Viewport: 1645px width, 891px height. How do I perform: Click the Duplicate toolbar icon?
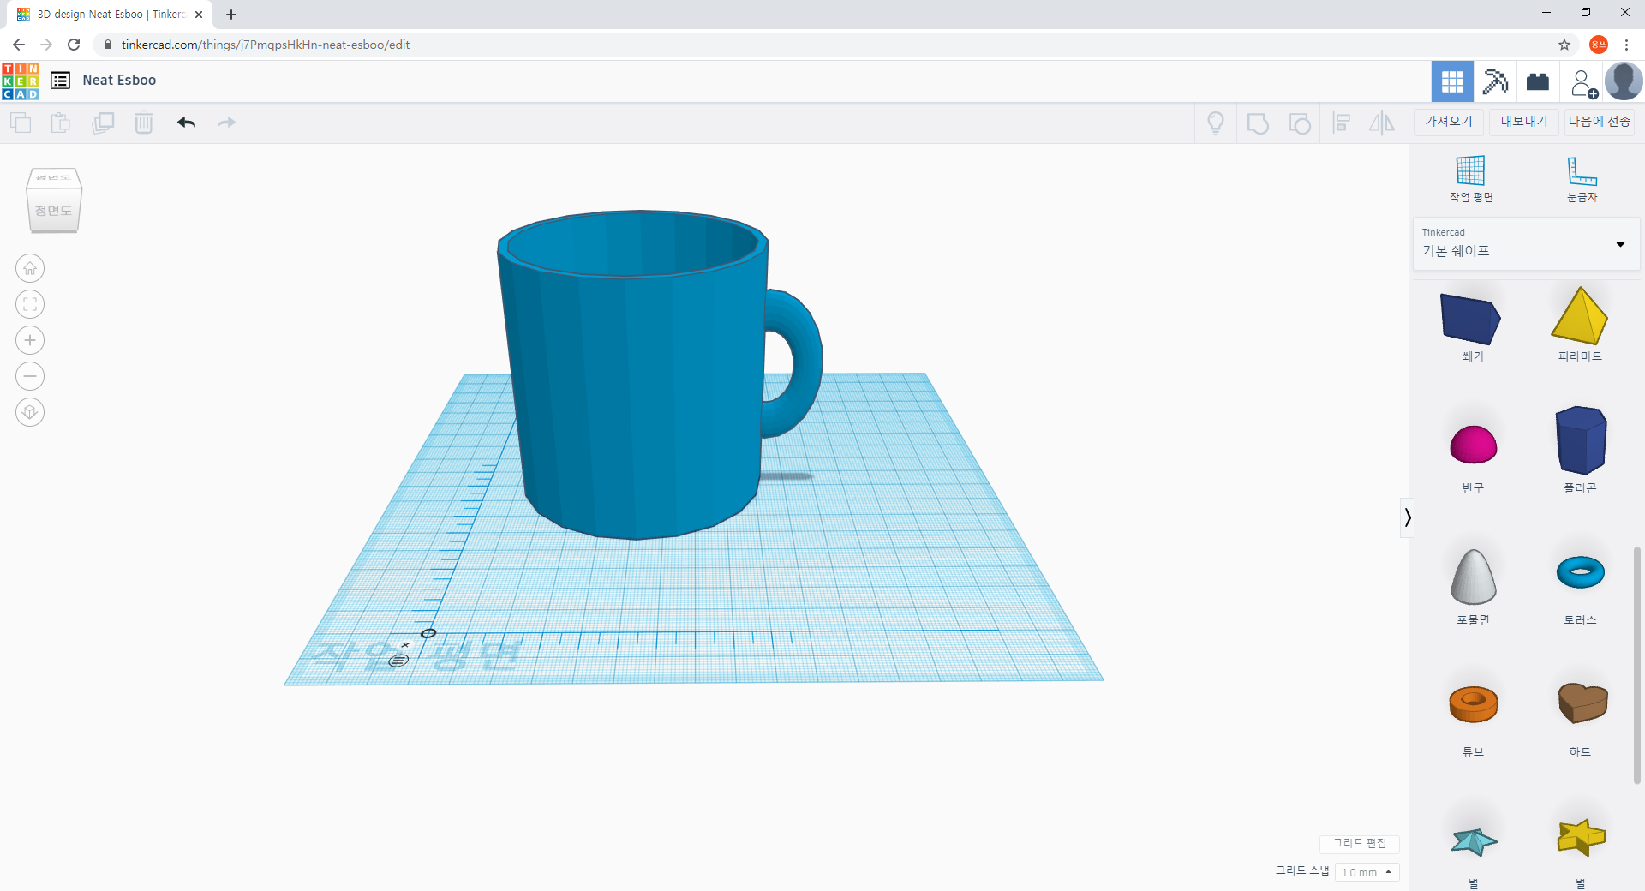click(x=103, y=123)
